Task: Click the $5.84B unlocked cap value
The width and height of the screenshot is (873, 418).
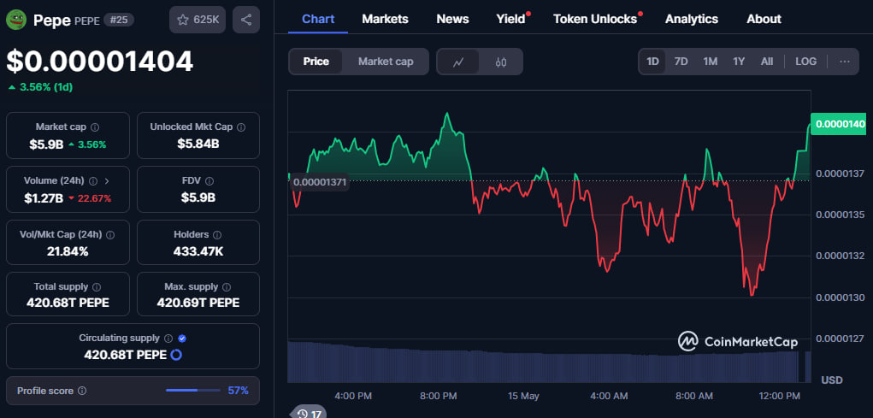Action: [198, 144]
